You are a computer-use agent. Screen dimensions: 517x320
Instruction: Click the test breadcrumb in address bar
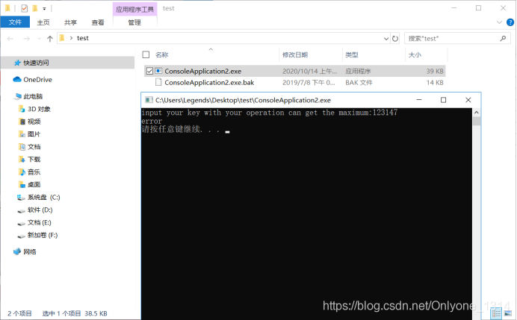click(x=83, y=38)
